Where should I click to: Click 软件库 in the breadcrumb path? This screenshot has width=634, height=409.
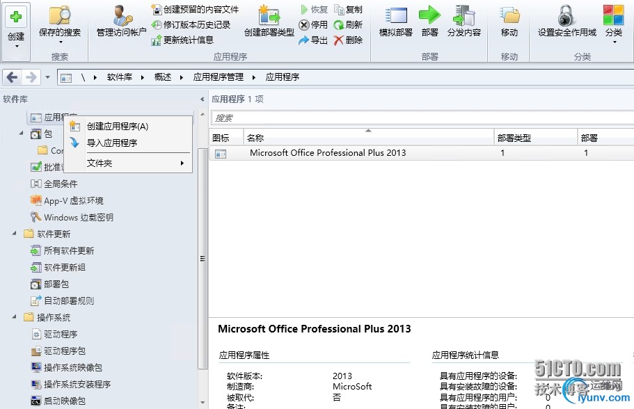coord(120,77)
